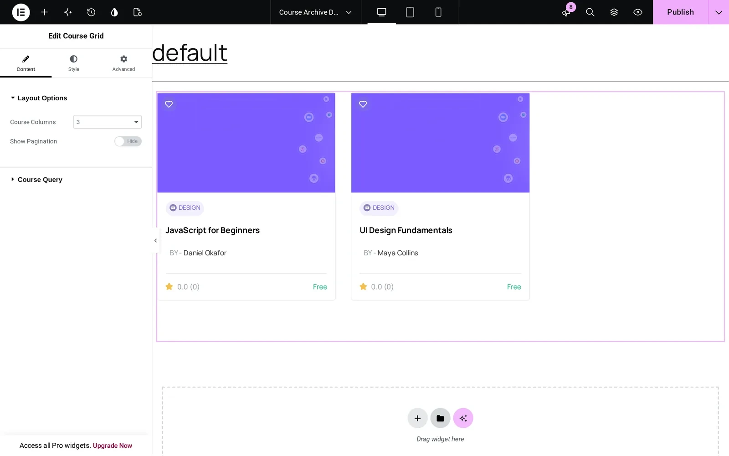Open the Elementor logo menu

pos(21,12)
